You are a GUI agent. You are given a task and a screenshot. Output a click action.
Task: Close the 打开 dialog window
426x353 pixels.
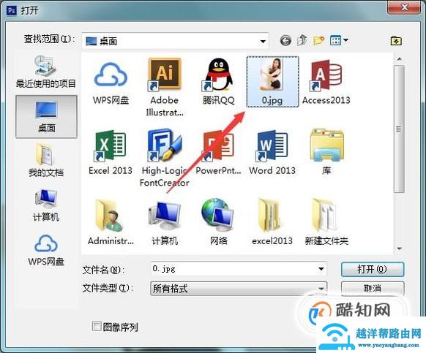[405, 7]
